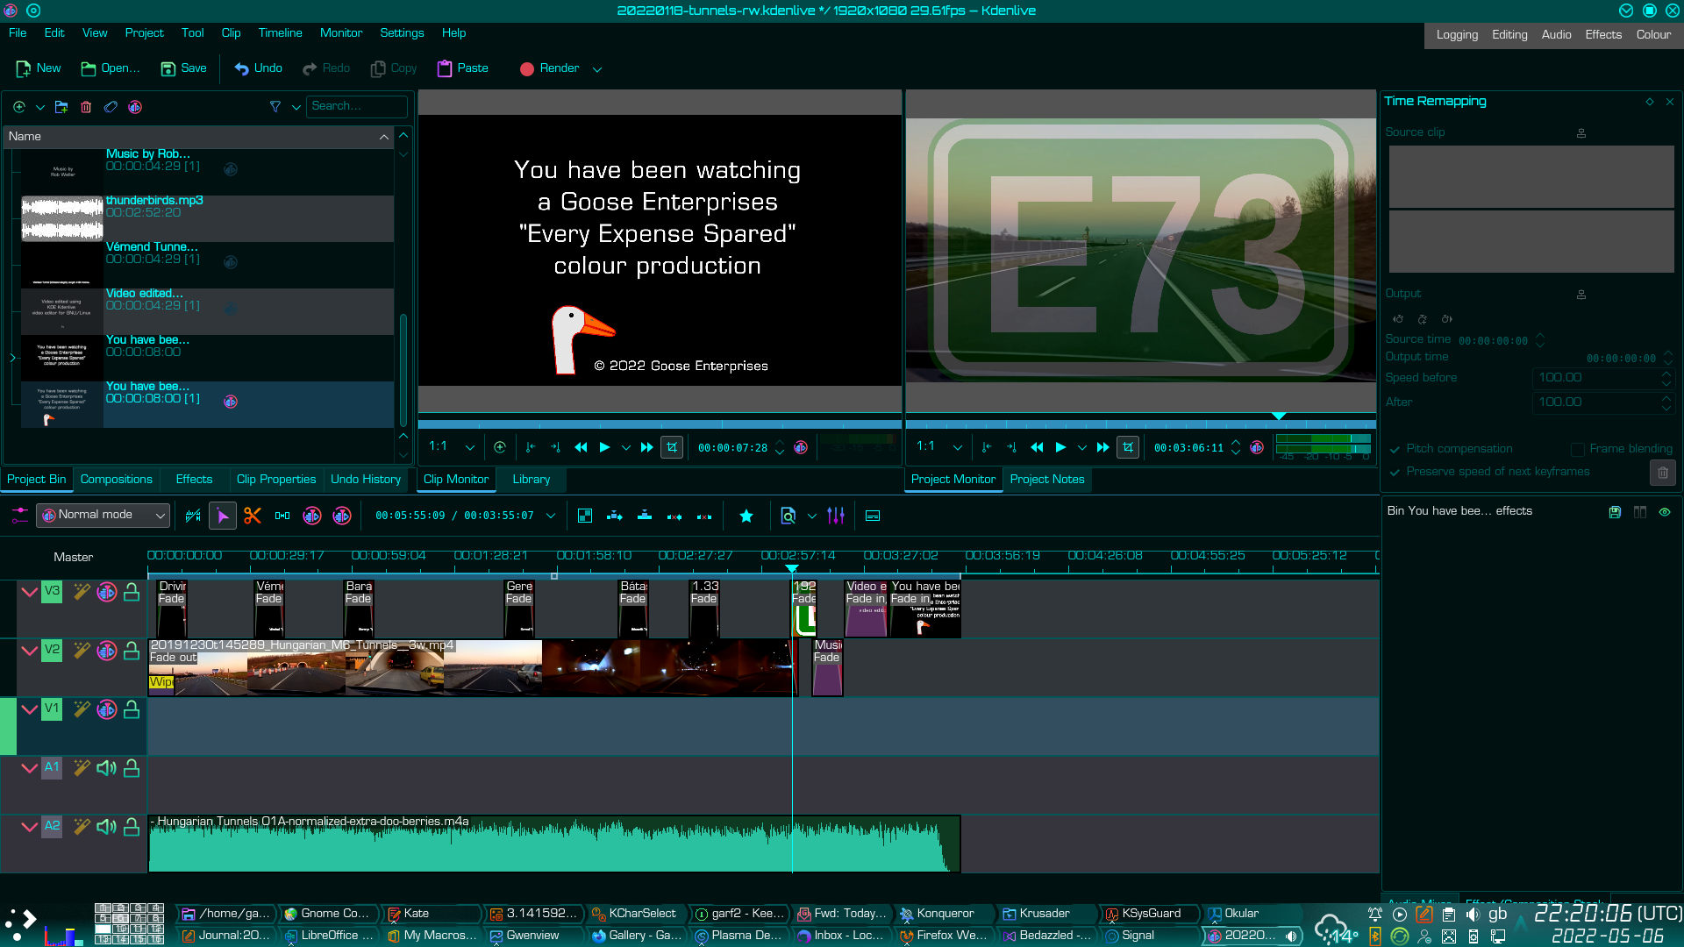Screen dimensions: 1684x947
Task: Click the star/favorite marker icon
Action: (745, 516)
